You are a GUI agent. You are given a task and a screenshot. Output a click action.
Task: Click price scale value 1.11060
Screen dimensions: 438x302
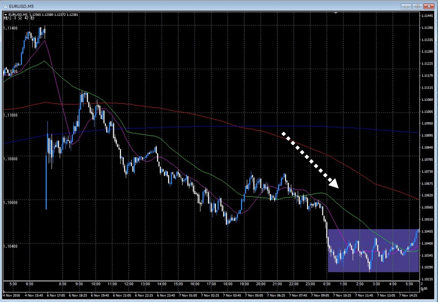tap(427, 99)
